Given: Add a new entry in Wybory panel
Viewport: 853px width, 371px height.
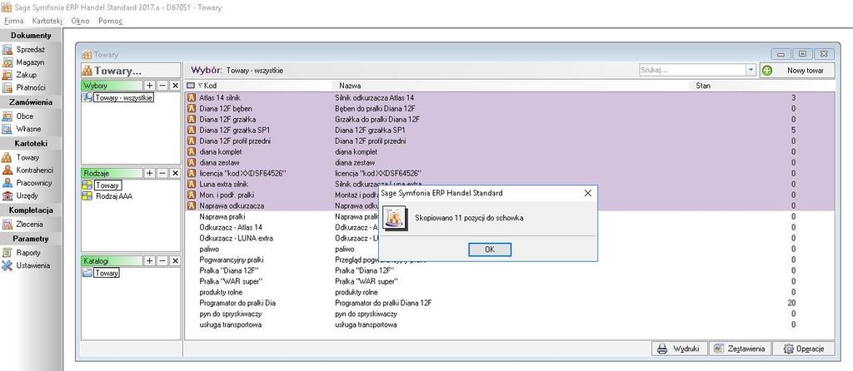Looking at the screenshot, I should 150,86.
